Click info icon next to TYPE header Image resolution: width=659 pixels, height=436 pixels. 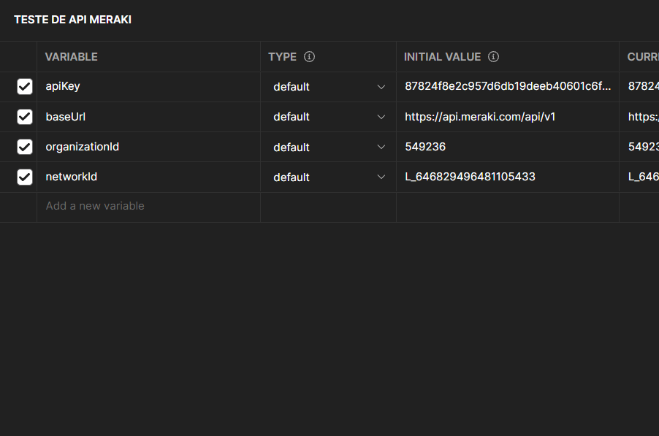click(x=309, y=57)
